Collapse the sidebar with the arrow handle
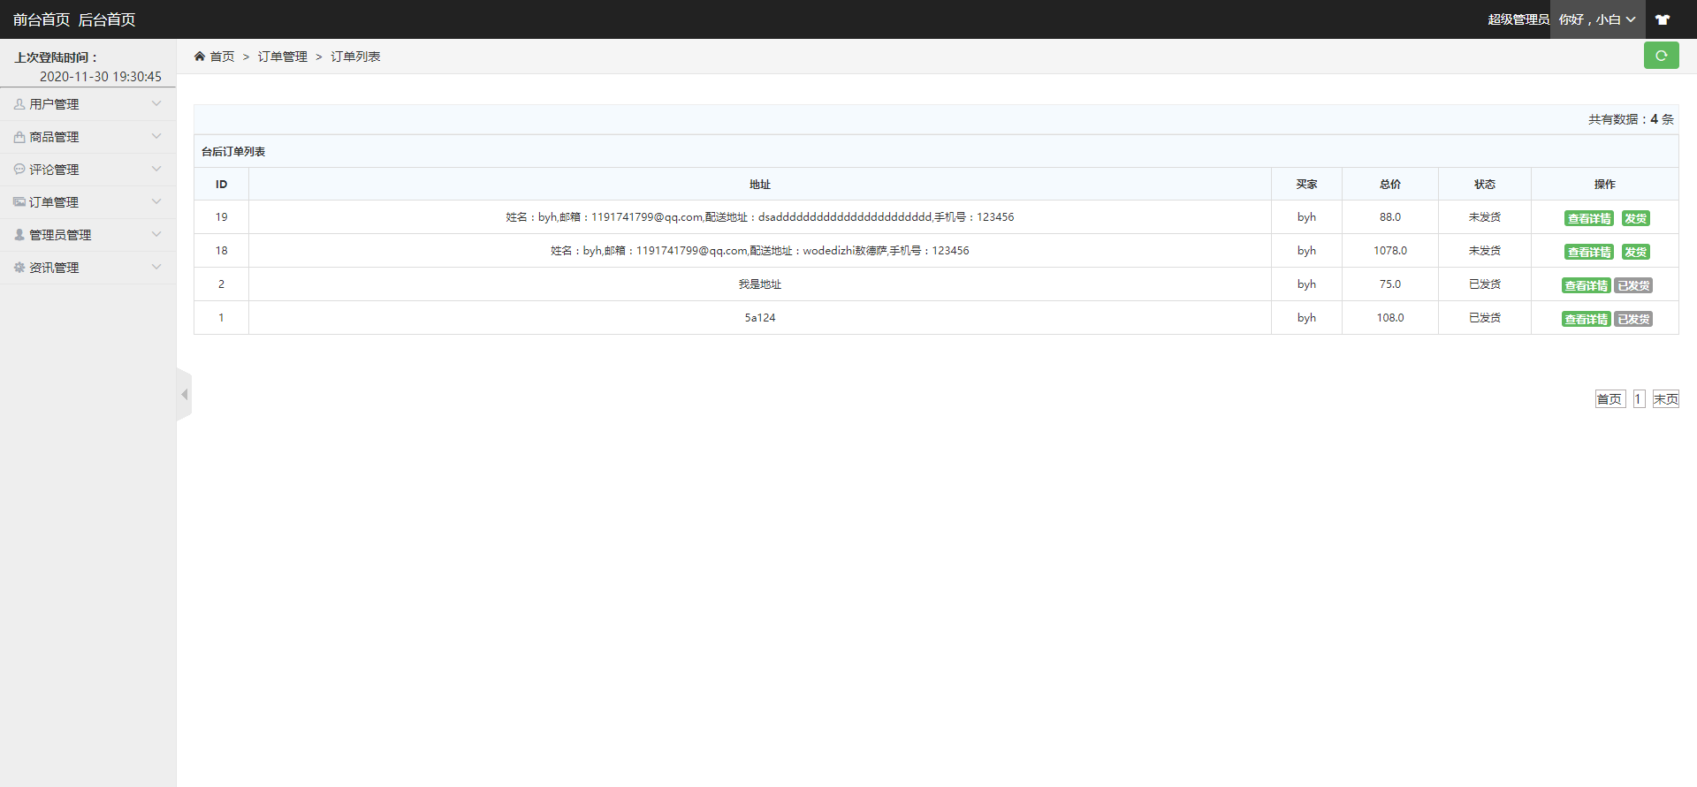 (x=184, y=395)
